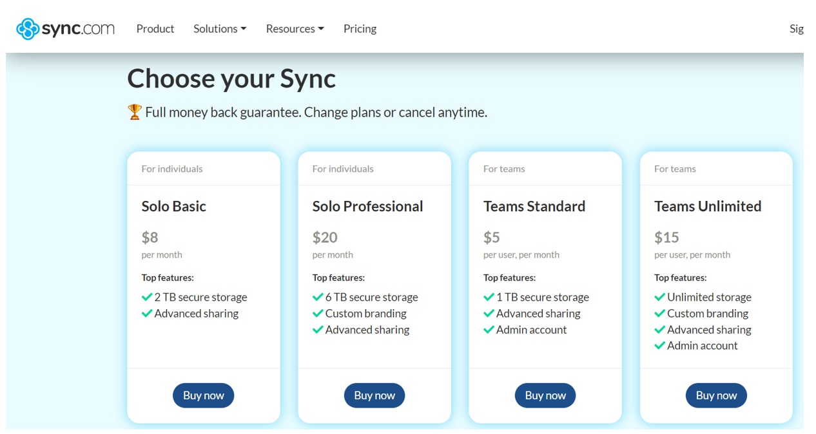Click checkmark next to 6 TB secure storage
Image resolution: width=816 pixels, height=434 pixels.
(x=318, y=297)
